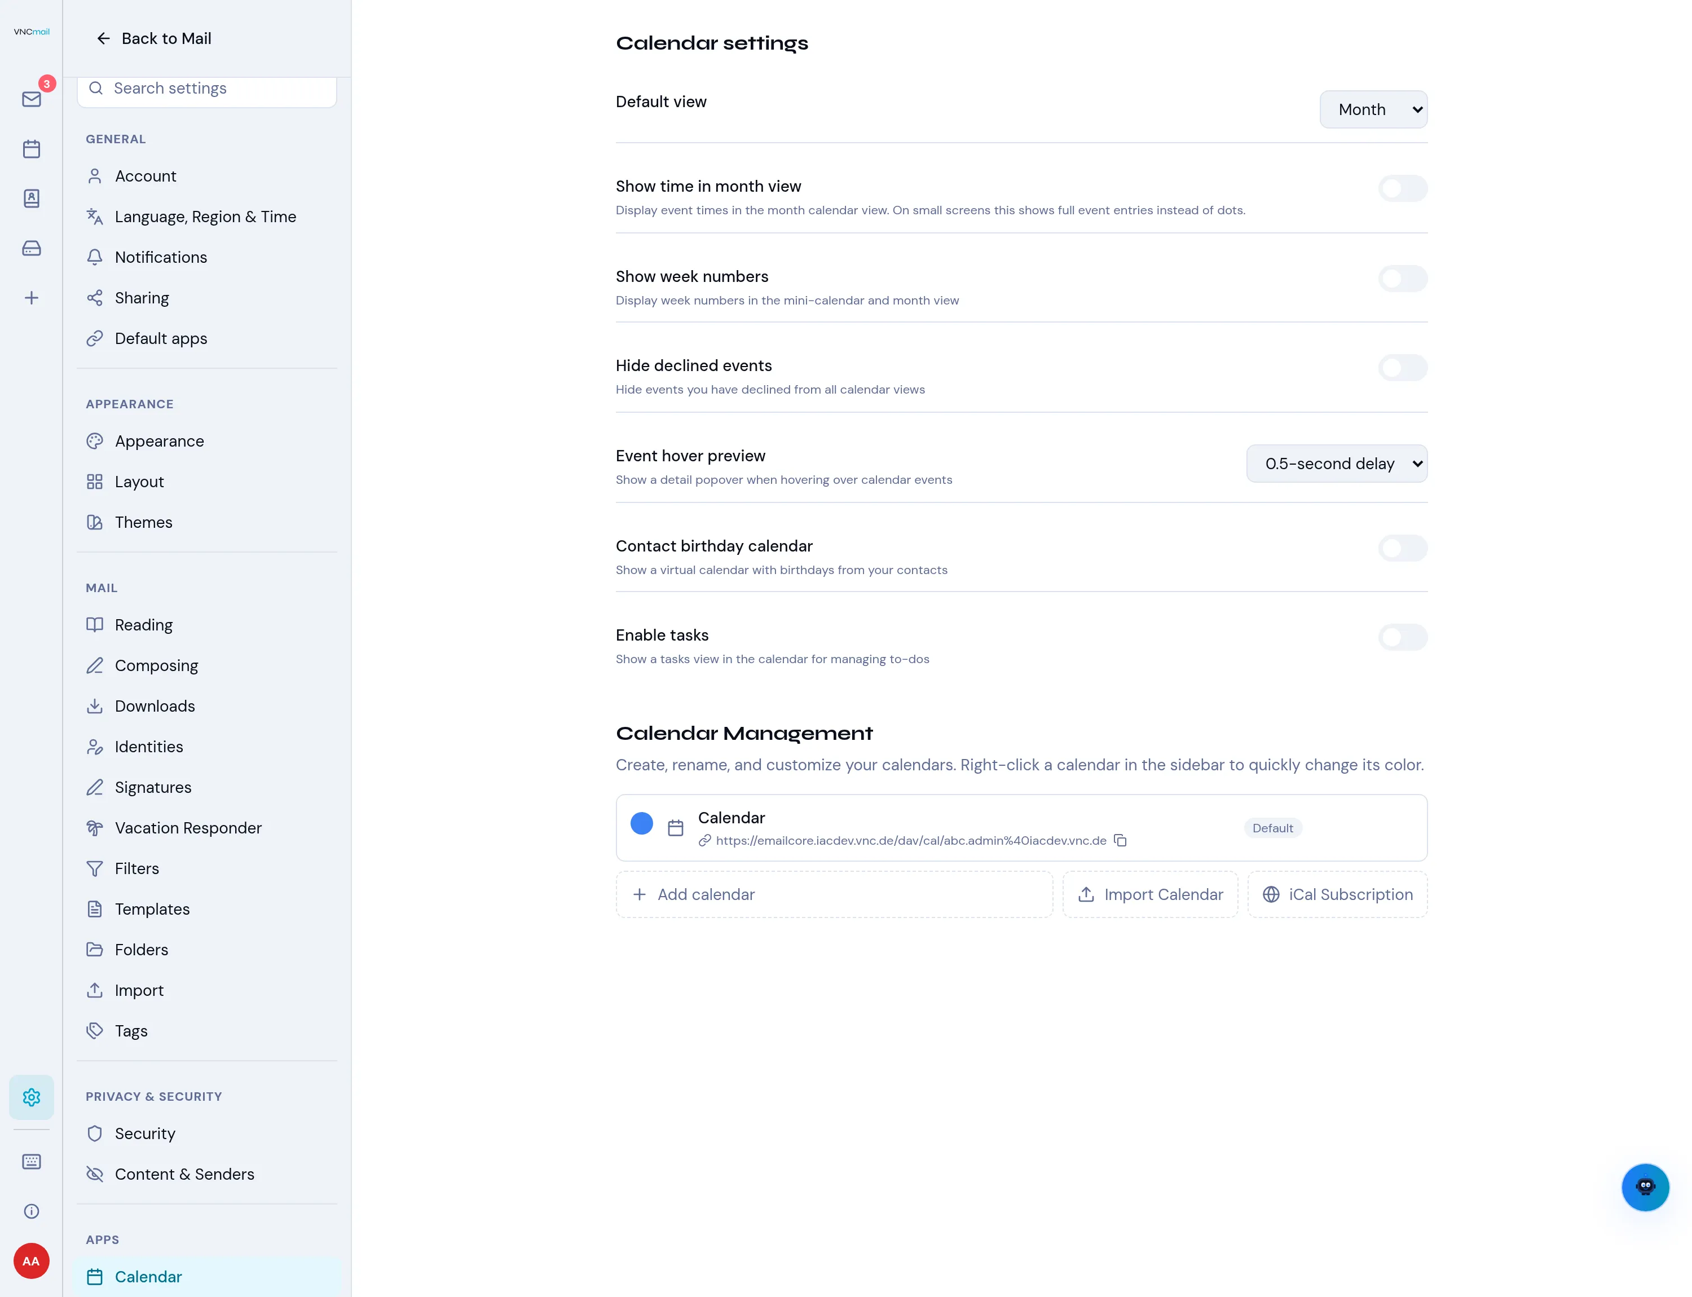The width and height of the screenshot is (1692, 1297).
Task: Click the Vacation Responder palm icon
Action: [94, 828]
